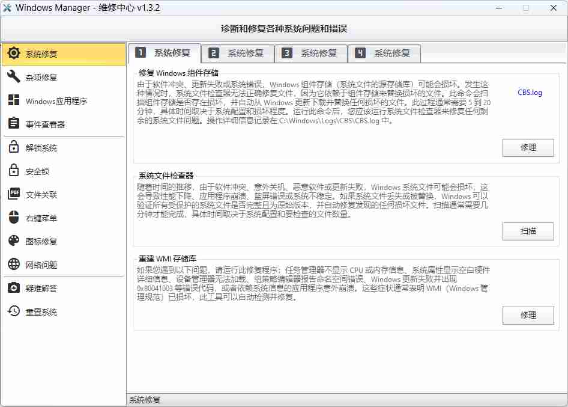Click 修理 to rebuild WMI storage
Image resolution: width=568 pixels, height=407 pixels.
coord(528,316)
